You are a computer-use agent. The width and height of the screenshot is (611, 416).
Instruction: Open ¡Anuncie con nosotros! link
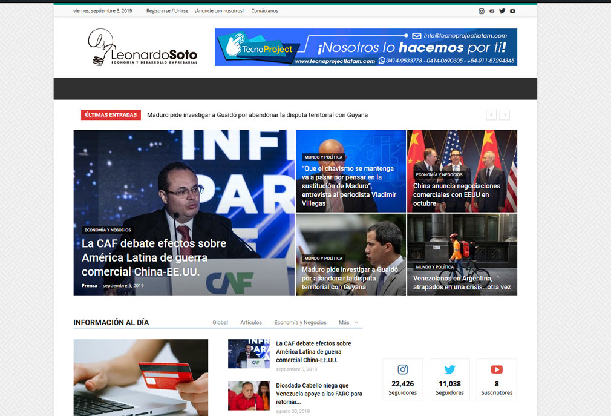(219, 11)
